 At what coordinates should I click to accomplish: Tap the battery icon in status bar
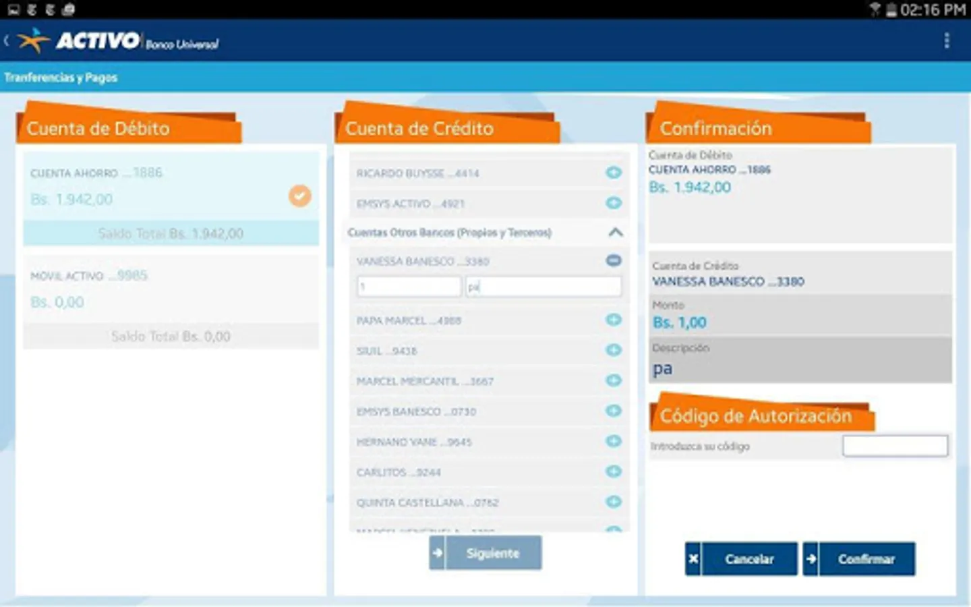(x=891, y=9)
